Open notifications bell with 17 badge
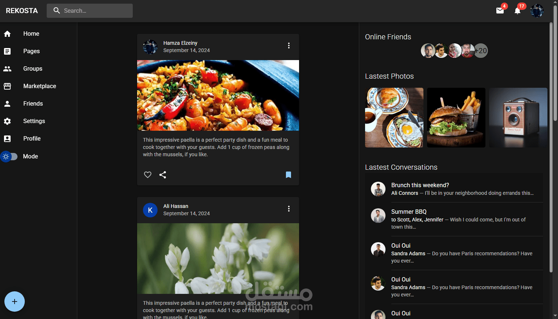The width and height of the screenshot is (558, 319). [518, 11]
